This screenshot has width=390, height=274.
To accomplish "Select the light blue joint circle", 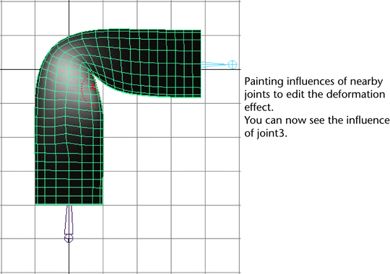I will [233, 64].
